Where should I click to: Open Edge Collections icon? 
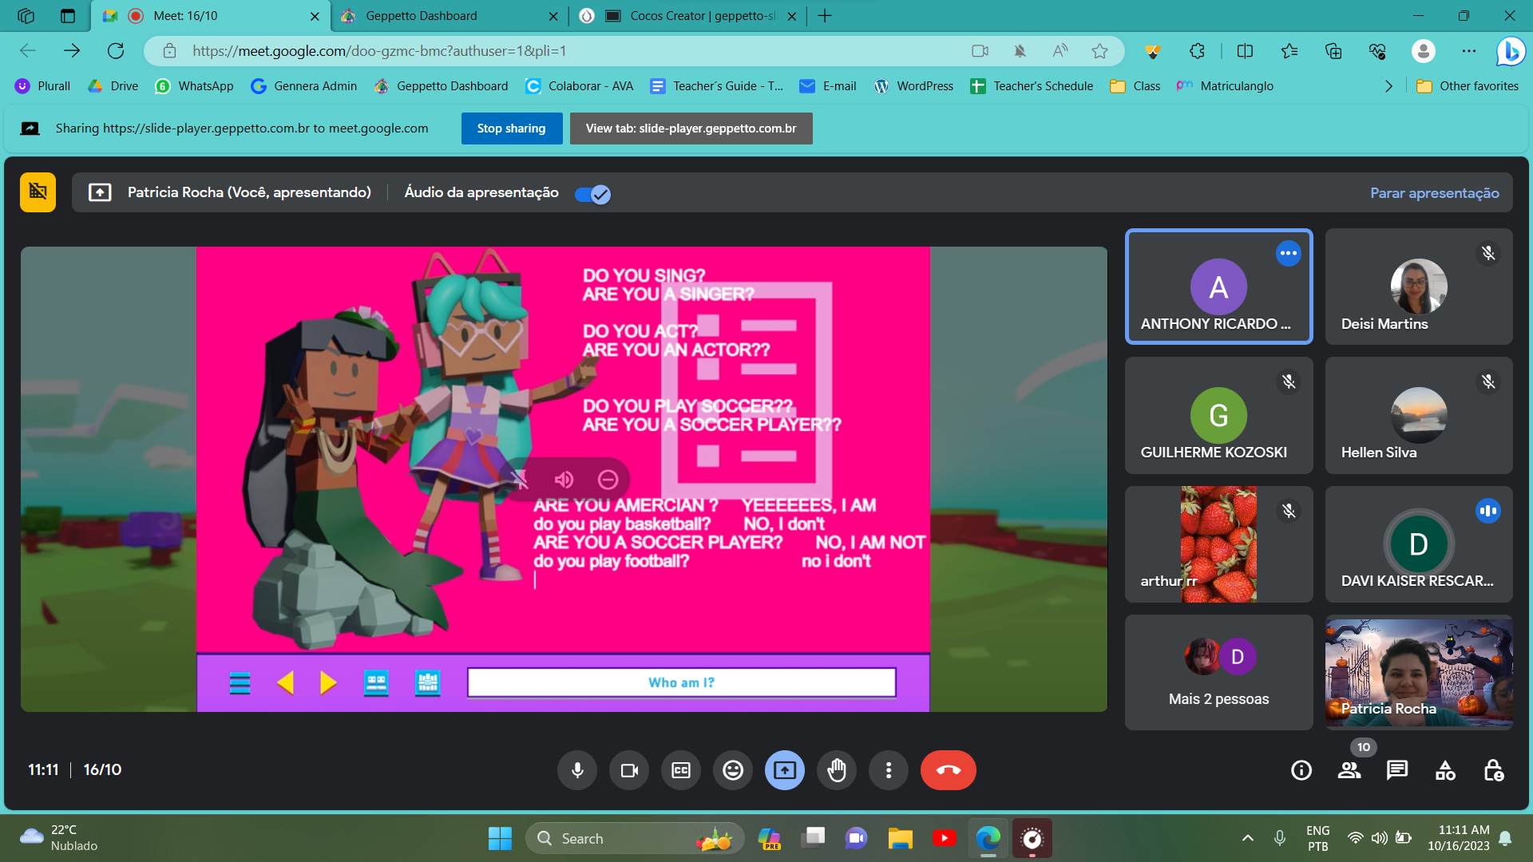(x=1333, y=51)
